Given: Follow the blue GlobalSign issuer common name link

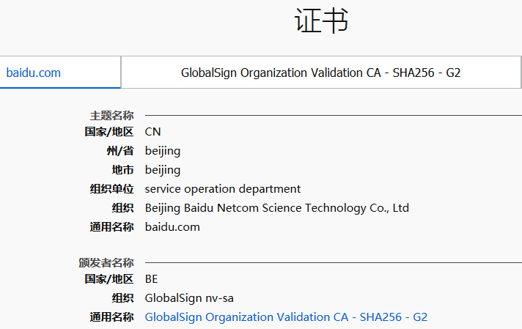Looking at the screenshot, I should tap(286, 317).
